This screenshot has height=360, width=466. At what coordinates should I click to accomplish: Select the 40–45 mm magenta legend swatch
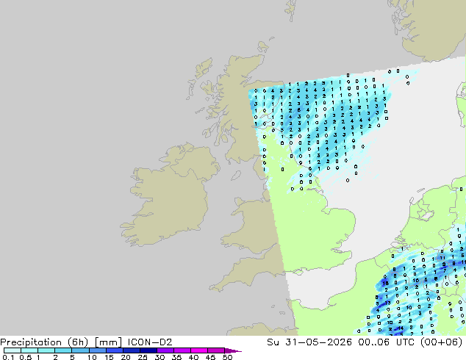pyautogui.click(x=199, y=350)
